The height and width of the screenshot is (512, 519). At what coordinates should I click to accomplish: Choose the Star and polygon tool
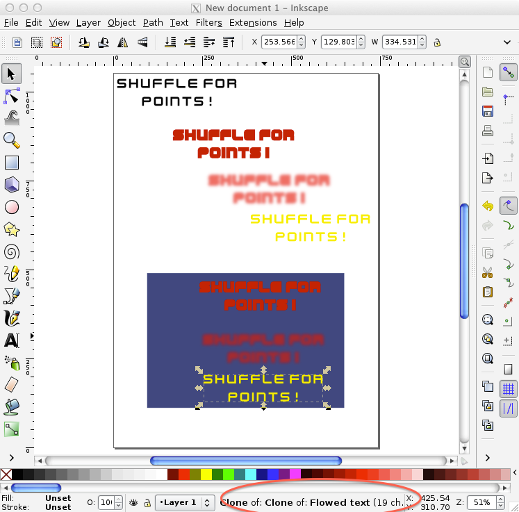click(x=12, y=229)
